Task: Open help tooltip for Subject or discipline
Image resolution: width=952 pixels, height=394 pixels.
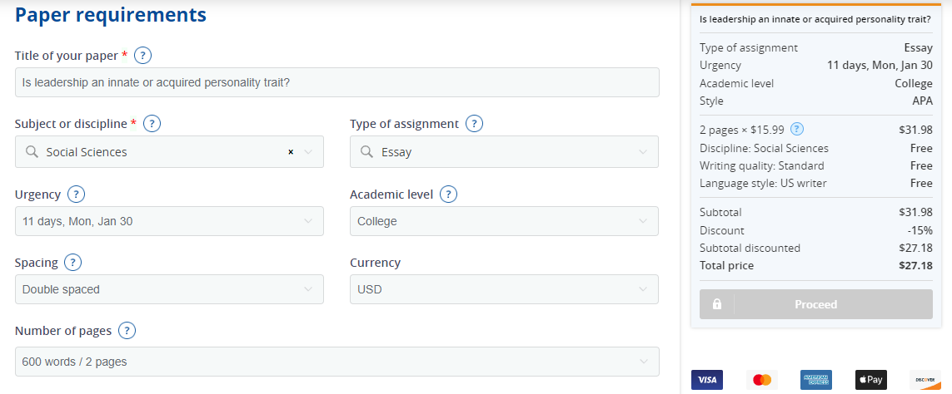Action: [152, 124]
